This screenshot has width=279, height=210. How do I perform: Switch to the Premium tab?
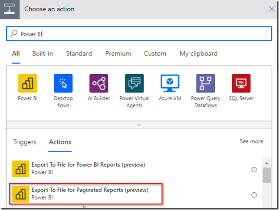click(x=118, y=53)
